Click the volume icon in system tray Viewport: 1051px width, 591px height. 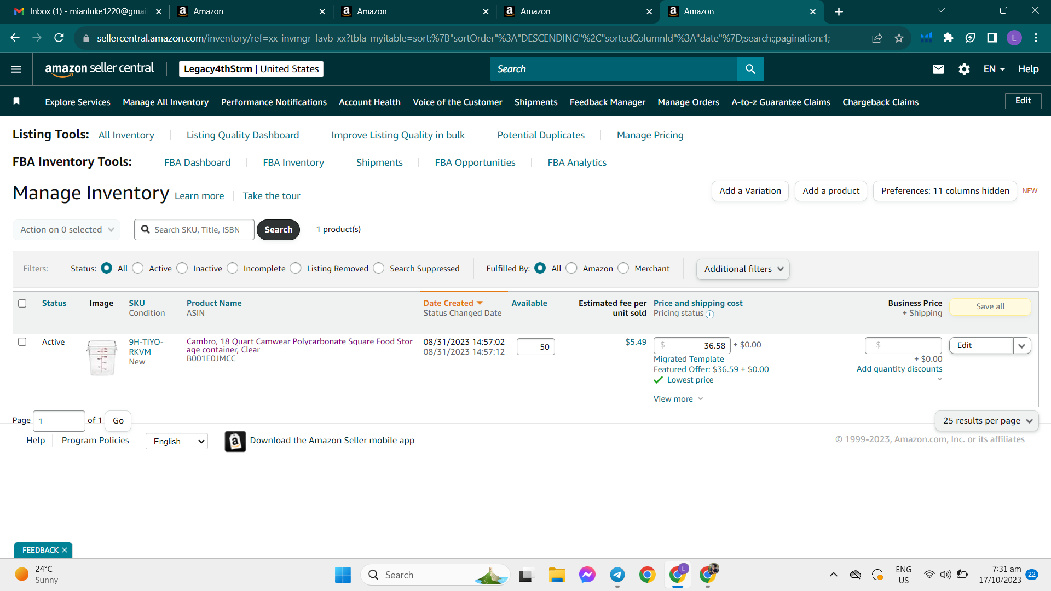[x=945, y=575]
